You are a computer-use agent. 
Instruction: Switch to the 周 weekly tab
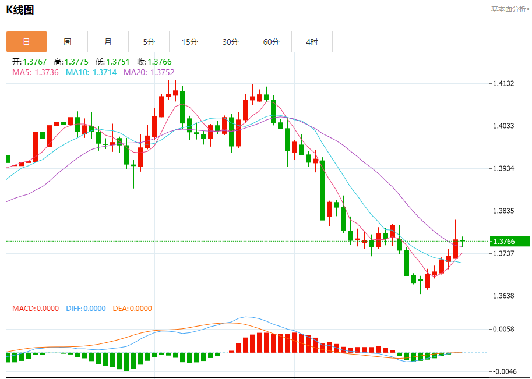[x=67, y=42]
